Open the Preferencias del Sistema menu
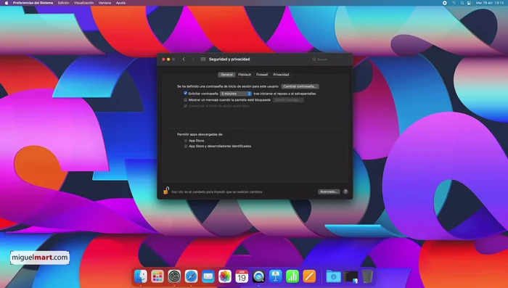Image resolution: width=508 pixels, height=288 pixels. (33, 3)
